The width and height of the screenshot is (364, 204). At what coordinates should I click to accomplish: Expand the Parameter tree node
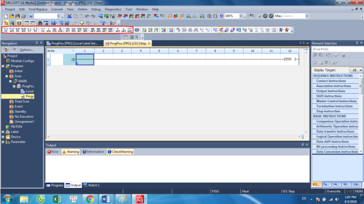click(3, 142)
